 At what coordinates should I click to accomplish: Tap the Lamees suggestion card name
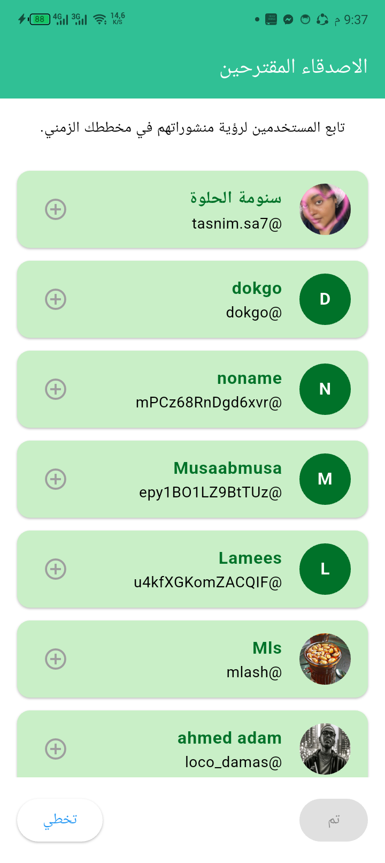pos(250,558)
